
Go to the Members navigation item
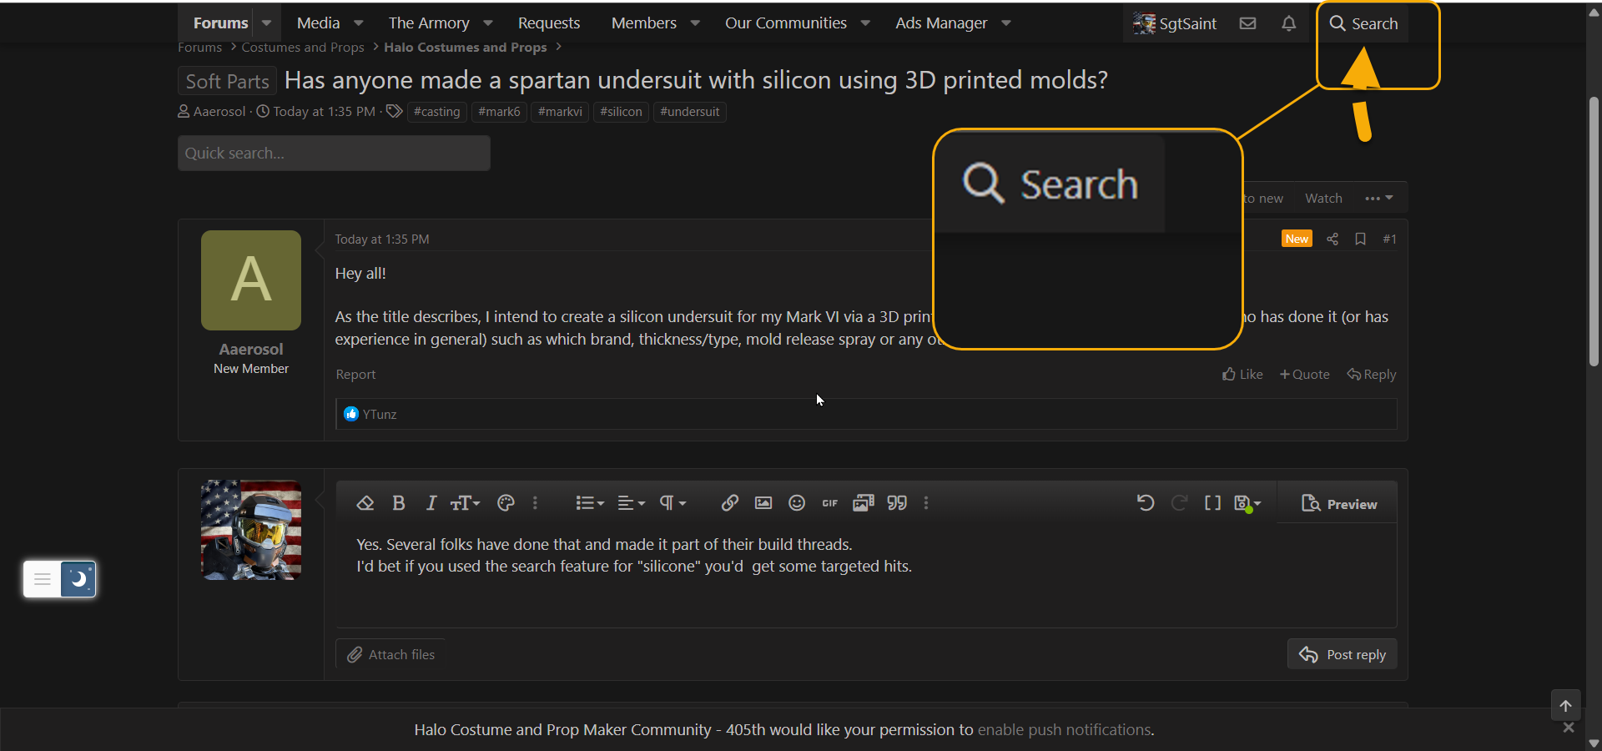643,23
